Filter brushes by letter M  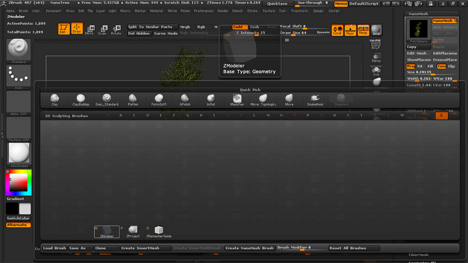(268, 115)
